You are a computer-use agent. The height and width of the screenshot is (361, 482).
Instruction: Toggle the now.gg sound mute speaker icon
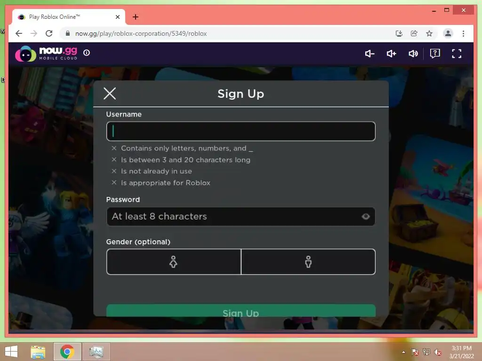click(413, 54)
